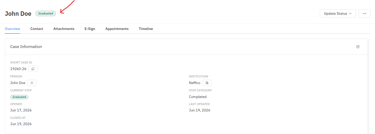This screenshot has height=134, width=375.
Task: Select the case ID text 192k0-26
Action: [18, 69]
